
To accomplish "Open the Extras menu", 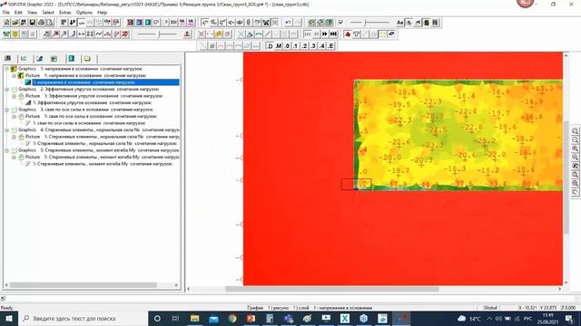I will (65, 13).
